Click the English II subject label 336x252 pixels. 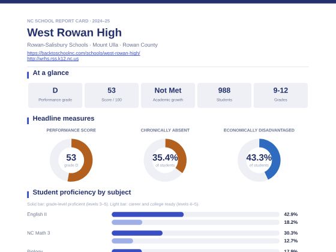pyautogui.click(x=37, y=214)
